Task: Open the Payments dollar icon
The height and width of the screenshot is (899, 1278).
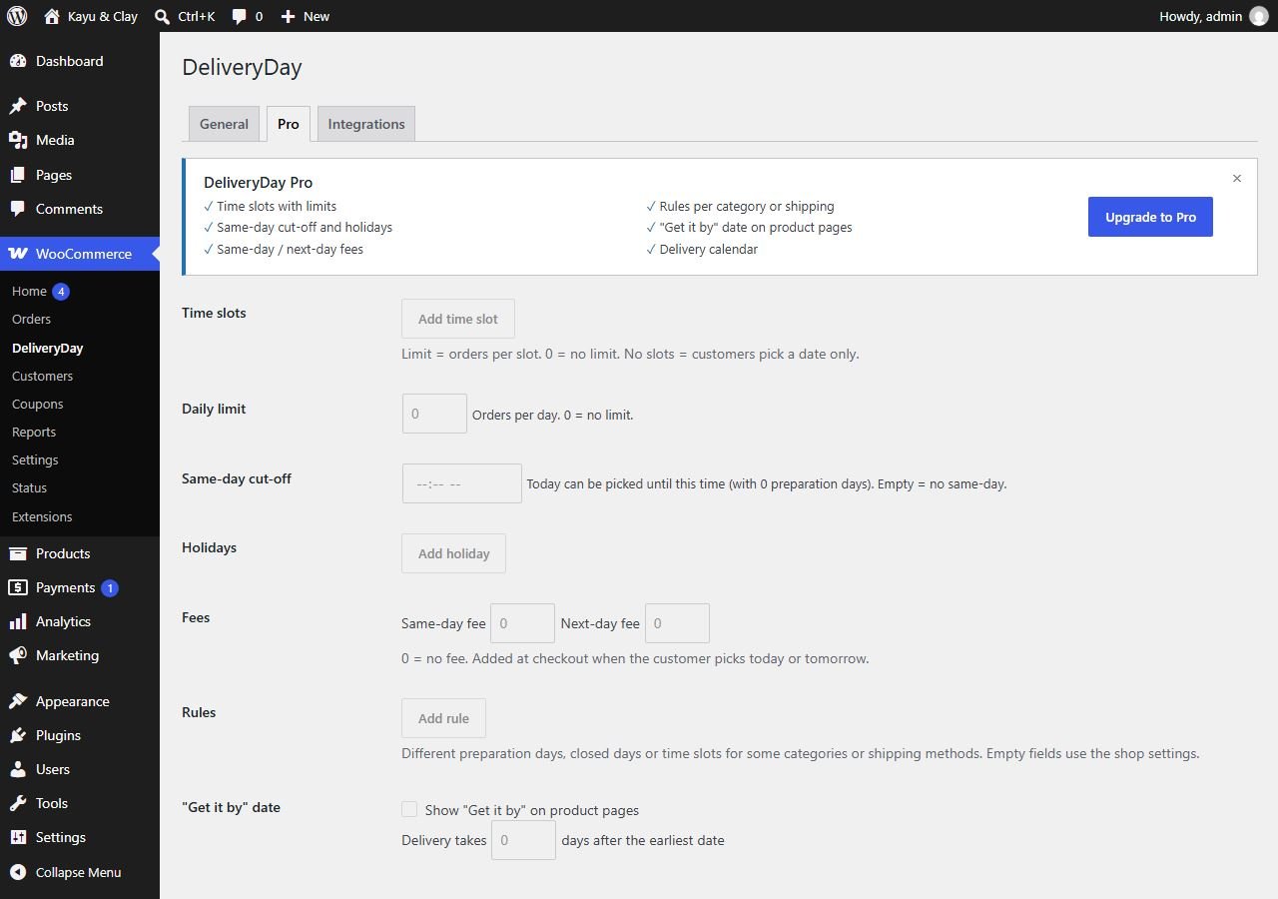Action: (x=18, y=587)
